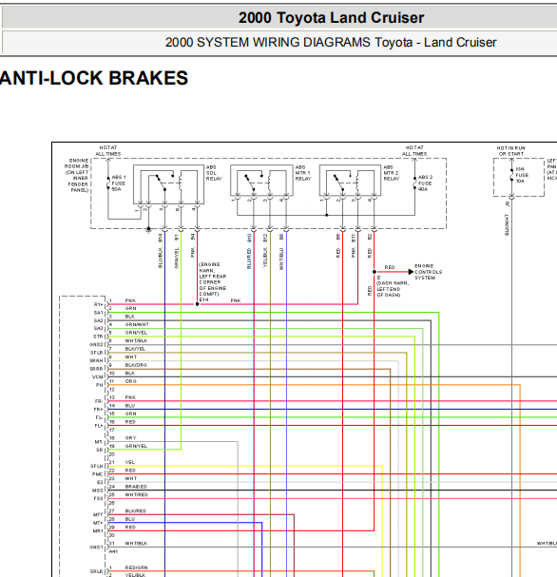Select the 'ORG' wire label on pin 11
The height and width of the screenshot is (577, 557).
click(x=130, y=381)
